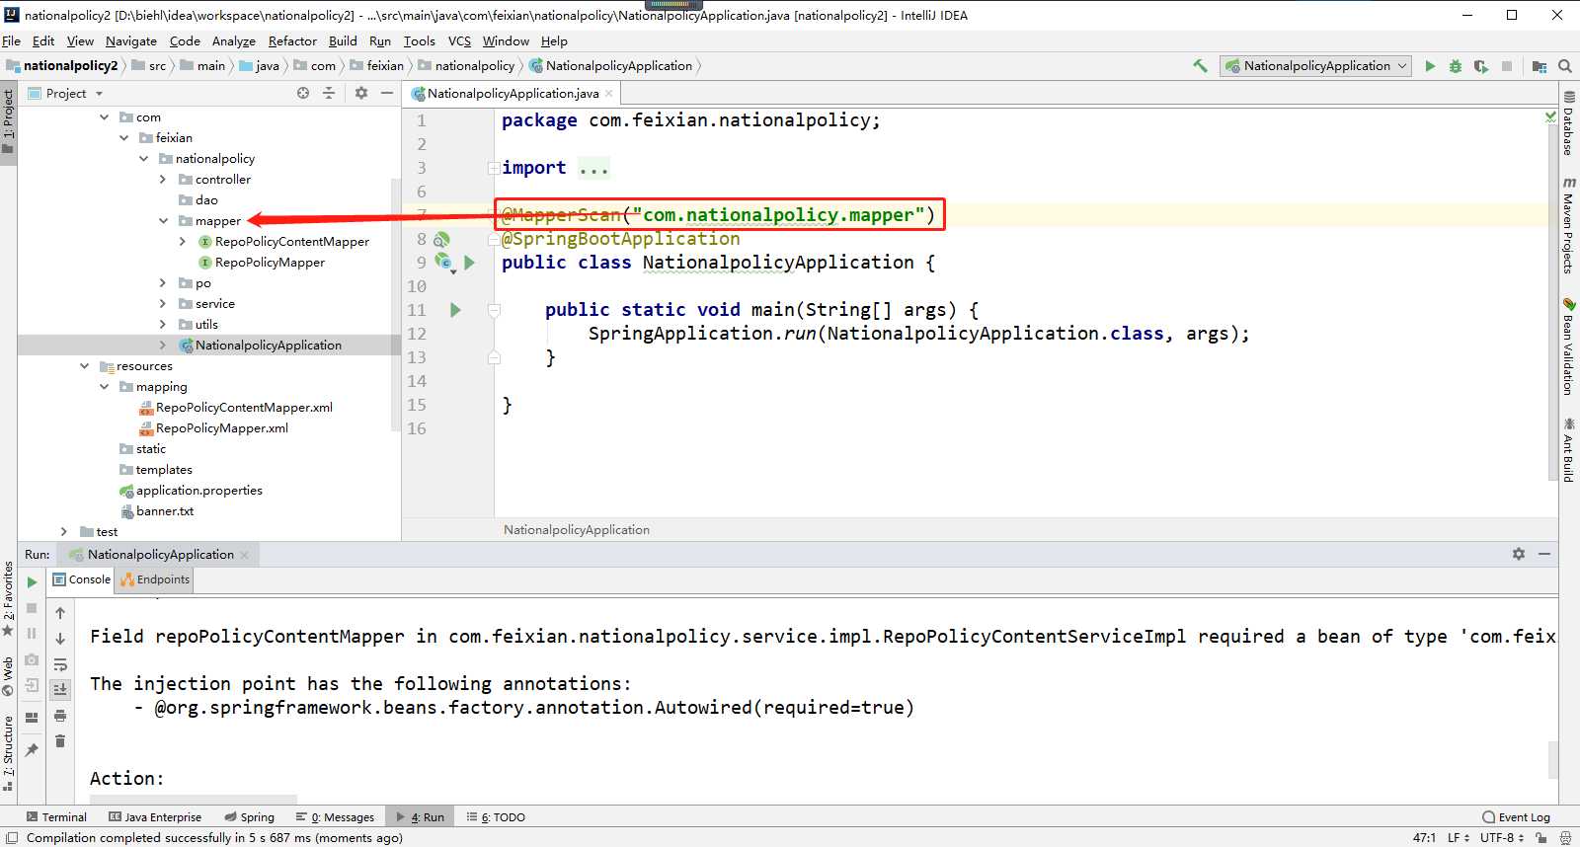Image resolution: width=1580 pixels, height=847 pixels.
Task: Open the Spring tool window
Action: pos(249,816)
